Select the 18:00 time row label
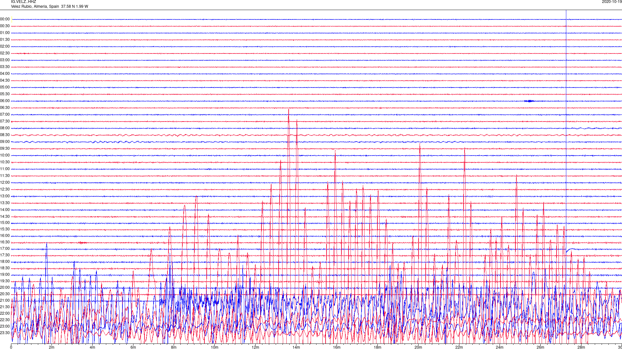Screen dimensions: 622x350 tap(5, 262)
